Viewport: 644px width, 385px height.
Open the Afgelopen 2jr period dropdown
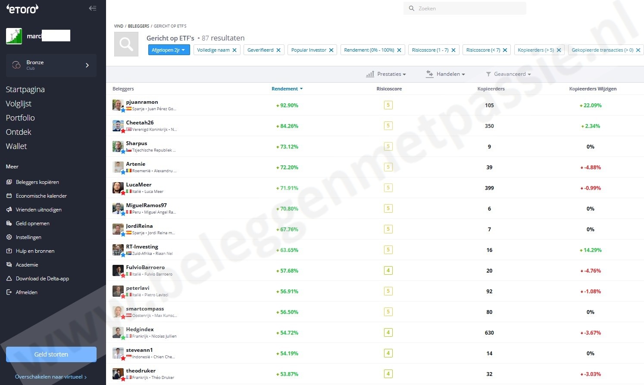point(169,50)
